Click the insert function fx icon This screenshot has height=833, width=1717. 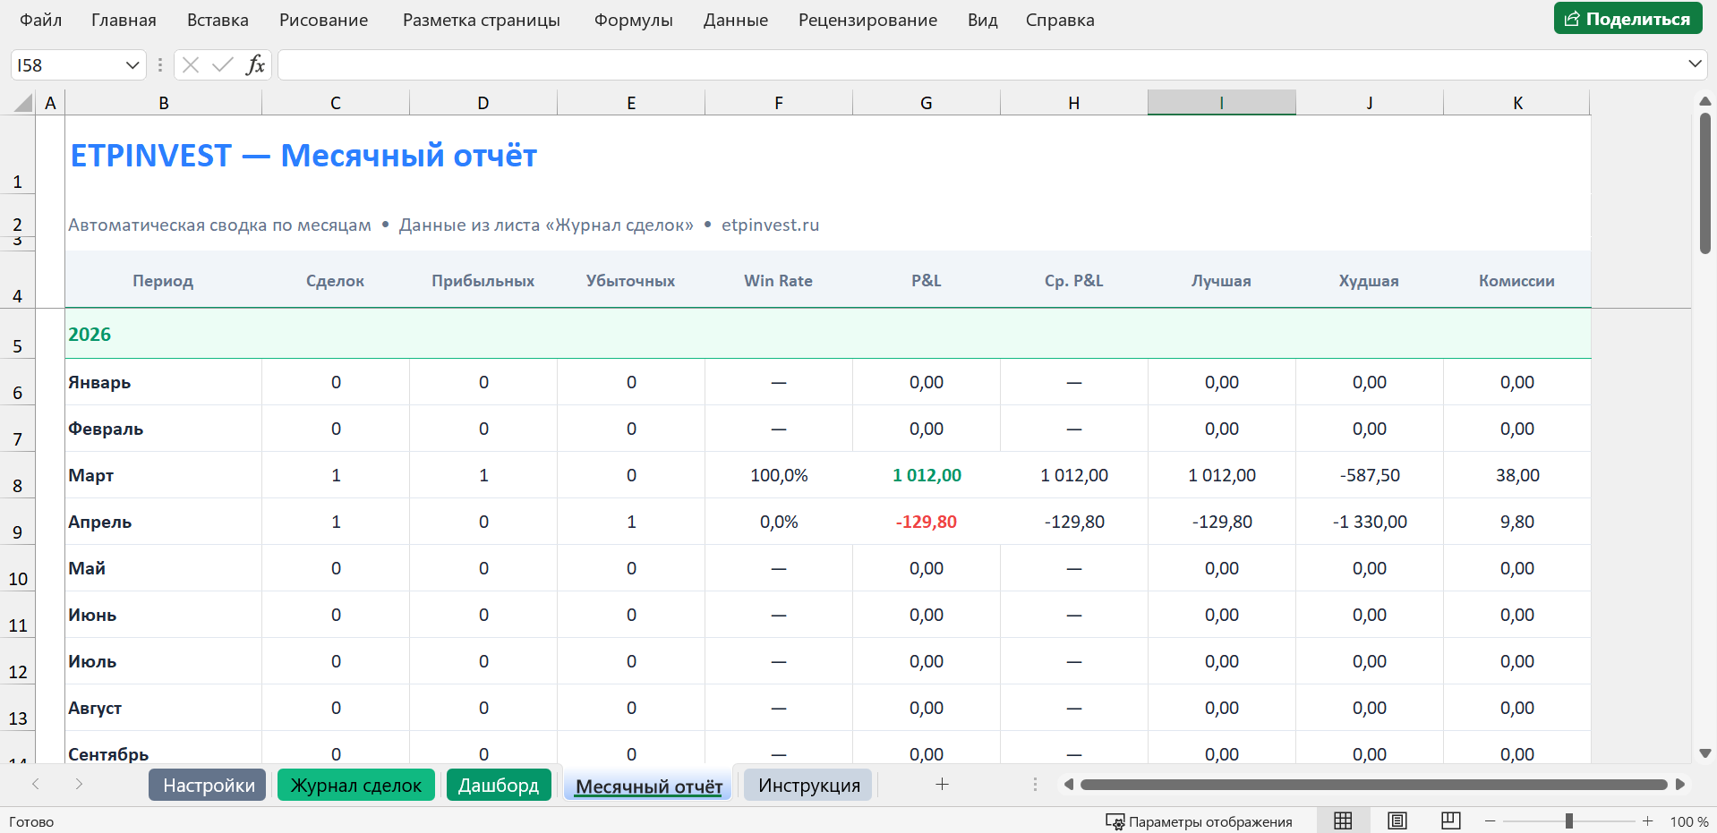tap(255, 64)
